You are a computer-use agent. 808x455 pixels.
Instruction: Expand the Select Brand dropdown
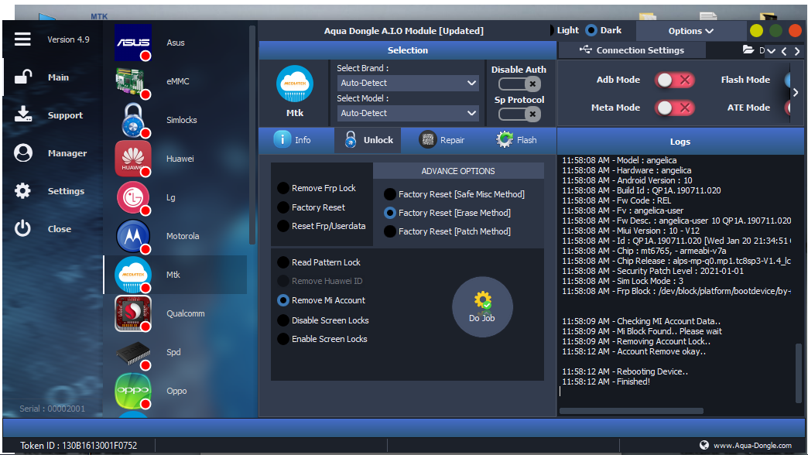[x=408, y=83]
